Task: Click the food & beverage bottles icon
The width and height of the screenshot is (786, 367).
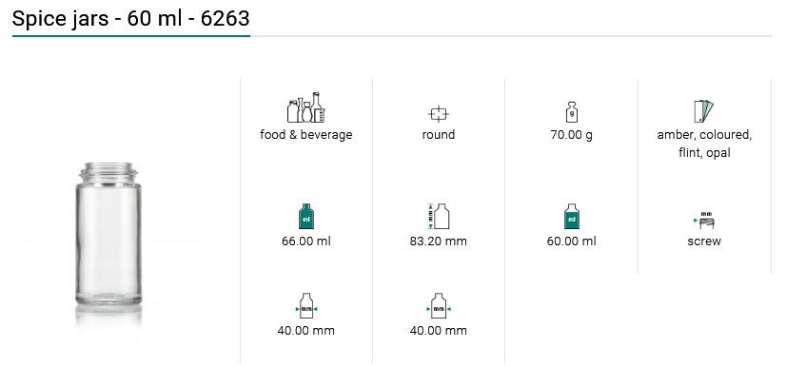Action: pos(305,107)
